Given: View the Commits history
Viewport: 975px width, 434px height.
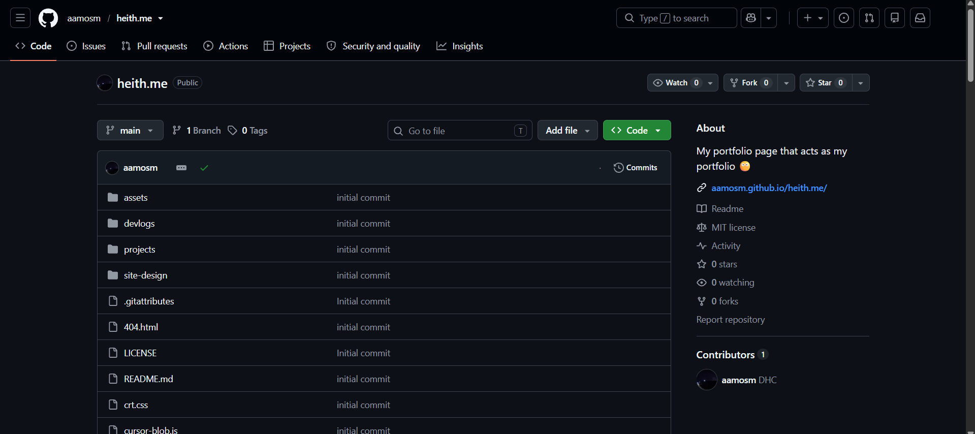Looking at the screenshot, I should pyautogui.click(x=636, y=168).
